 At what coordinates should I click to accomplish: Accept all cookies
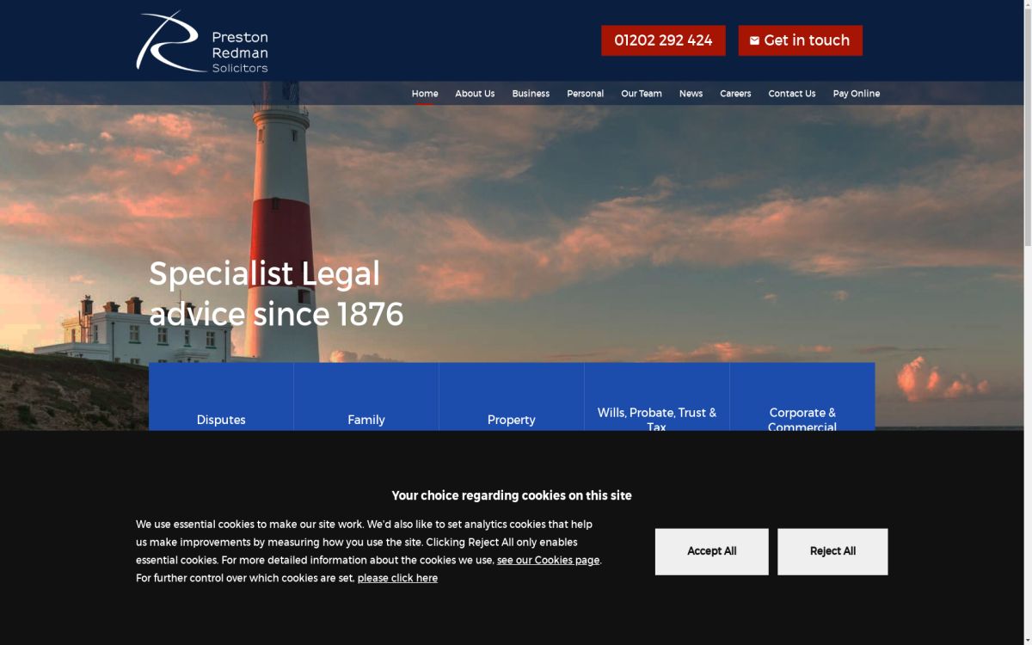[711, 551]
